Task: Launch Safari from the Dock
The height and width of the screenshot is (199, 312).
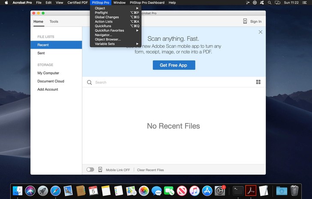Action: [x=55, y=190]
